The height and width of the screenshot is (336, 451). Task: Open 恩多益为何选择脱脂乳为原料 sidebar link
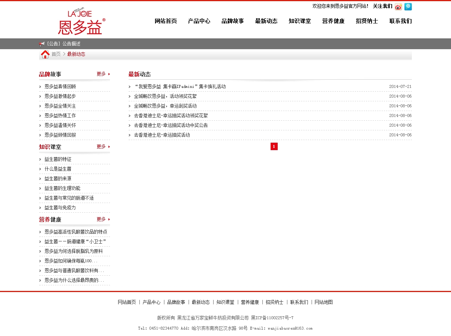[x=73, y=251]
